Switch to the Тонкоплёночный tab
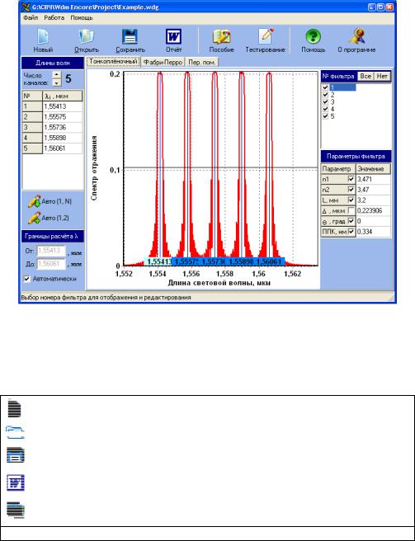This screenshot has height=541, width=415. pyautogui.click(x=114, y=61)
